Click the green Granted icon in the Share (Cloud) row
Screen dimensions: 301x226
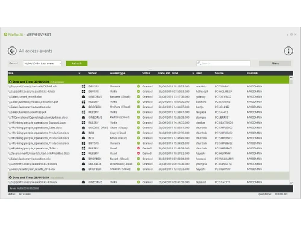point(138,128)
